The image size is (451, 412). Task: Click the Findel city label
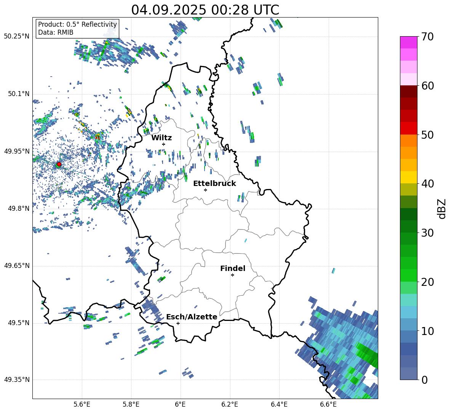point(233,268)
